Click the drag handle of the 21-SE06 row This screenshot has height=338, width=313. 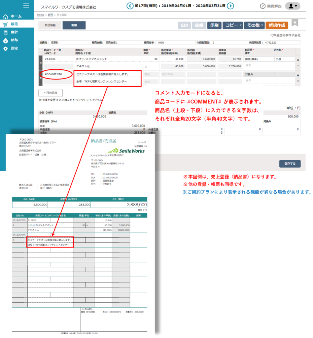coord(41,63)
